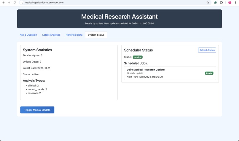Click the research: 2 list item

[34, 93]
